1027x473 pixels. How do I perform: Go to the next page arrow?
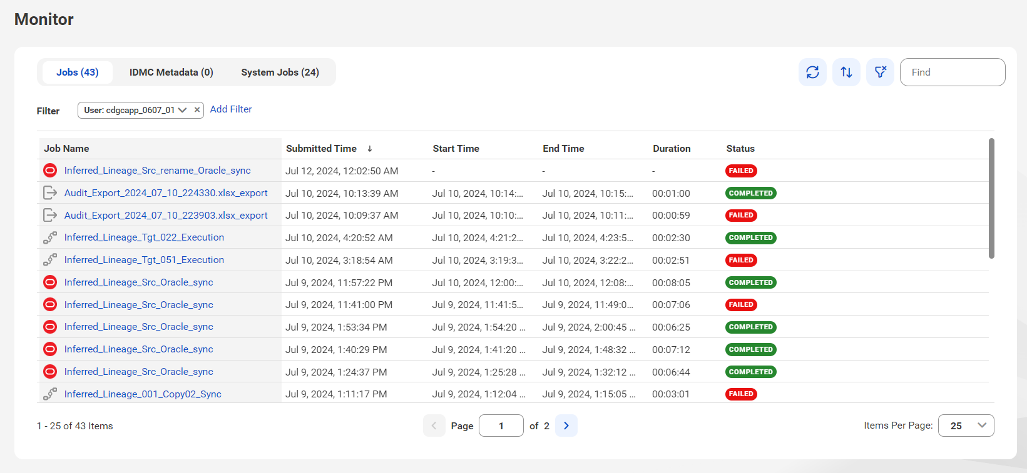566,426
